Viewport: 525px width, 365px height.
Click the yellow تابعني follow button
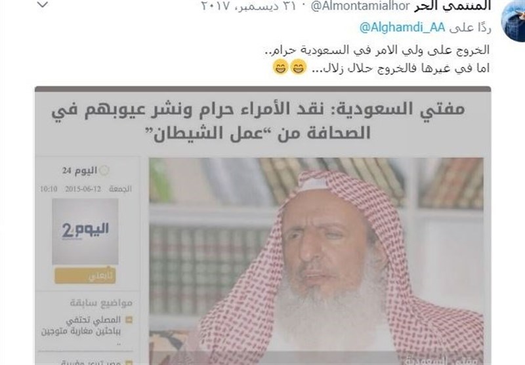(85, 276)
